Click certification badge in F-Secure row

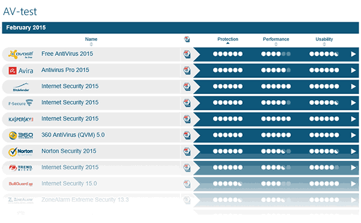coord(187,103)
